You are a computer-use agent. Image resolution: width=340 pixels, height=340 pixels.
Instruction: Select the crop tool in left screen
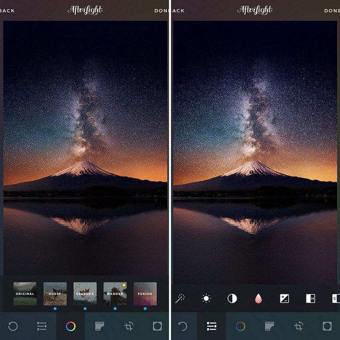[x=129, y=326]
